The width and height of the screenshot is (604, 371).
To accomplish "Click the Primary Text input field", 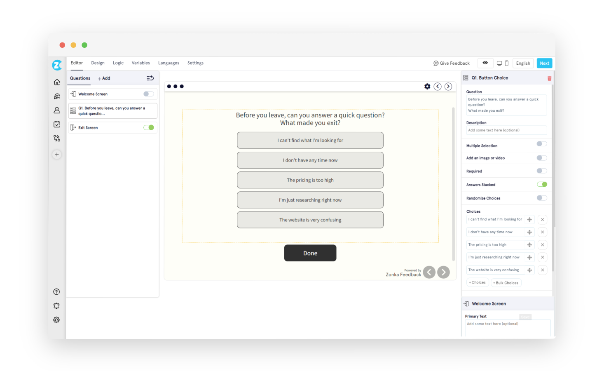I will (508, 328).
